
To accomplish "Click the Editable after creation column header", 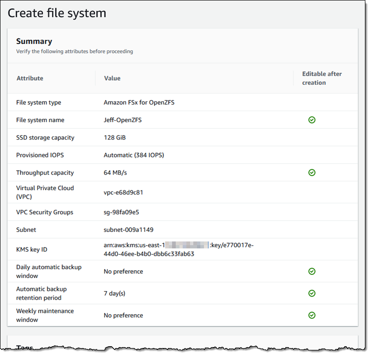I will 322,78.
